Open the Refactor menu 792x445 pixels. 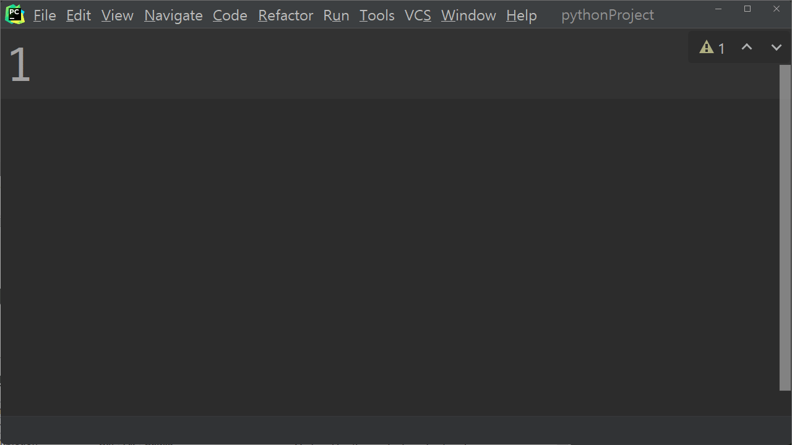point(286,15)
